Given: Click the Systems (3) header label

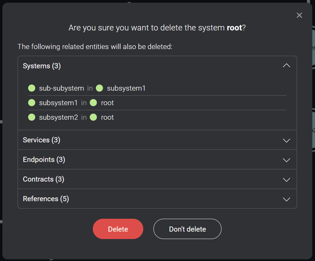Looking at the screenshot, I should click(42, 66).
